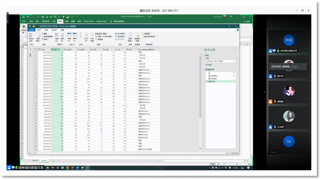Open the aql column filter dropdown

[62, 50]
